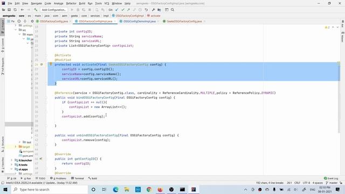Viewport: 345px width, 194px height.
Task: Click the Search Everywhere magnifier icon
Action: pyautogui.click(x=172, y=10)
